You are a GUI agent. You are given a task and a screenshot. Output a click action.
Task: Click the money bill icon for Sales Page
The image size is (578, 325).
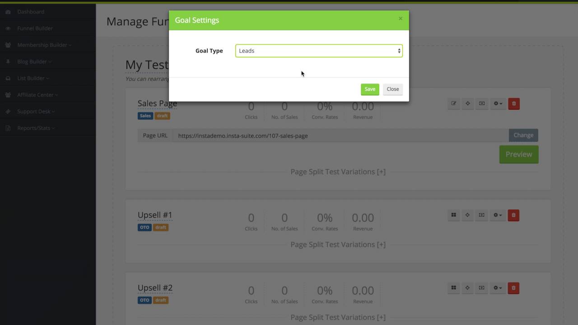(x=482, y=104)
